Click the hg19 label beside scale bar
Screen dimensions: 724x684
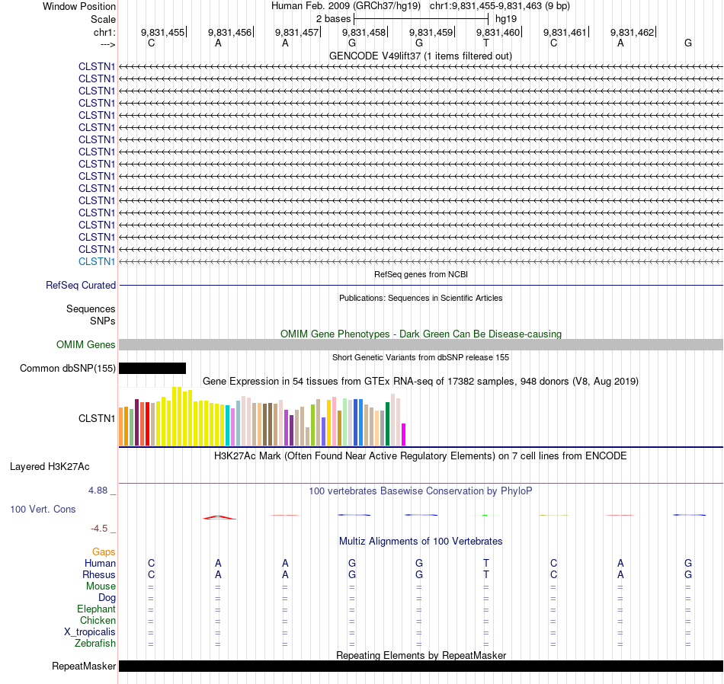(506, 19)
